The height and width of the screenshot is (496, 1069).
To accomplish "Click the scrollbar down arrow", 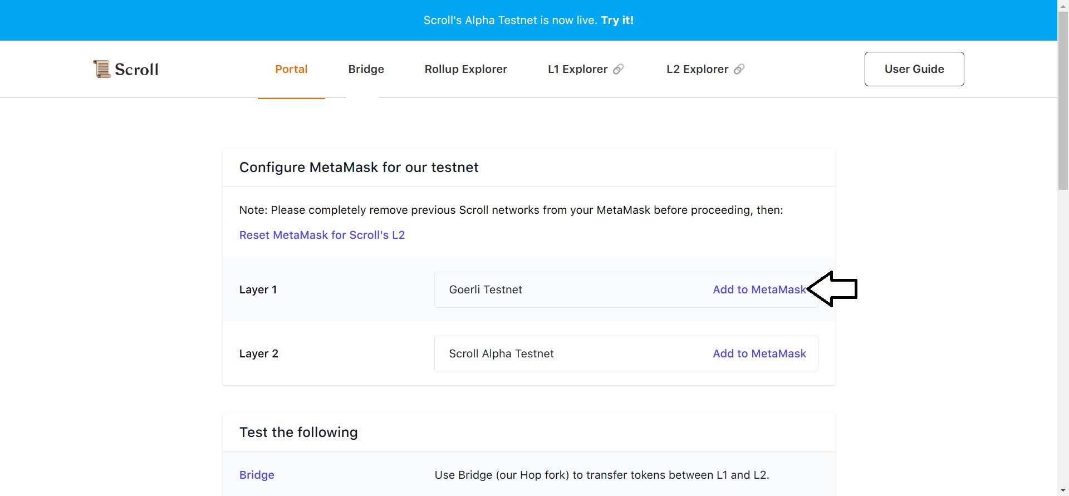I will tap(1063, 490).
